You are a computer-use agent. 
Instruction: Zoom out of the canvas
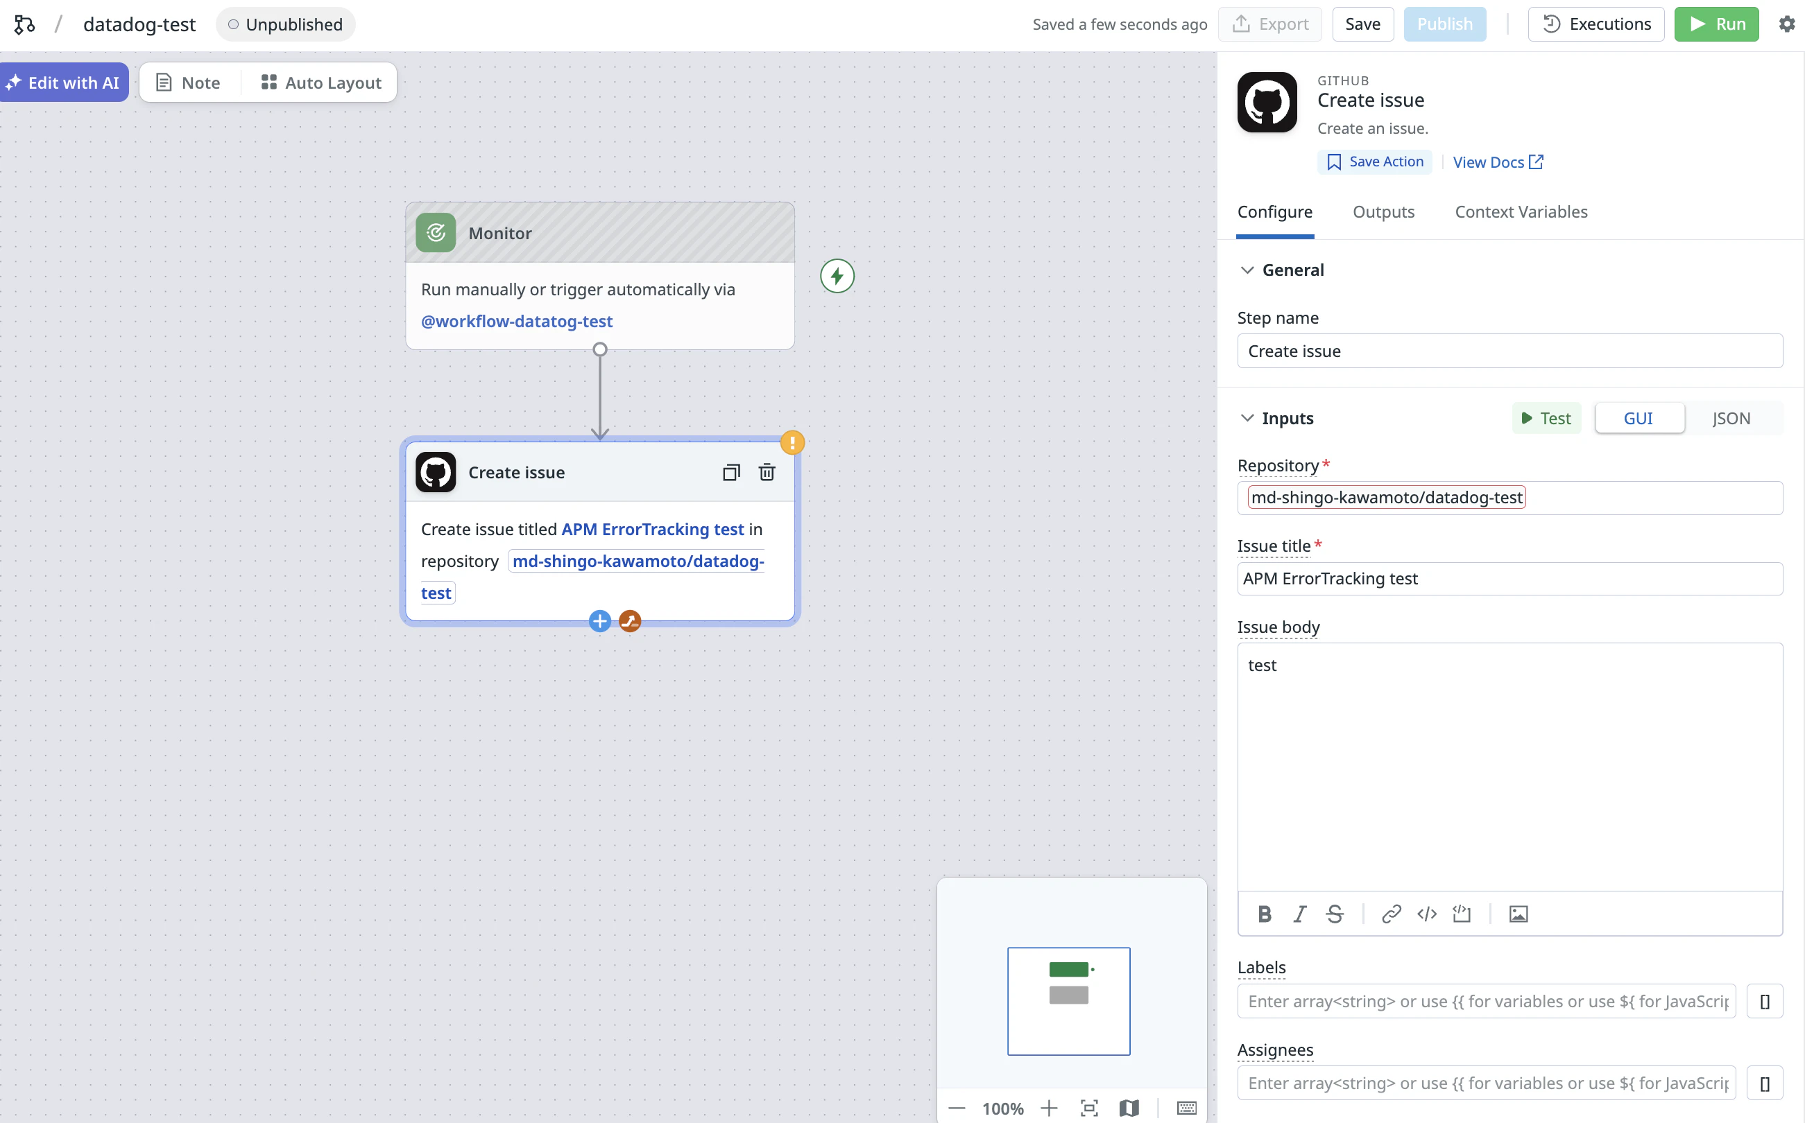pos(957,1109)
